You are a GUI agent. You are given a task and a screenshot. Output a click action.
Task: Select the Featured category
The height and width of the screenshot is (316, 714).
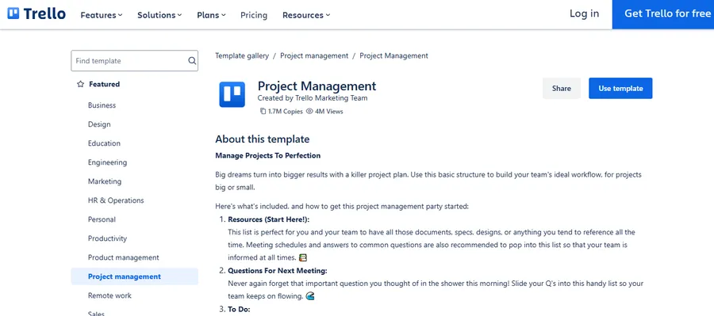coord(104,84)
